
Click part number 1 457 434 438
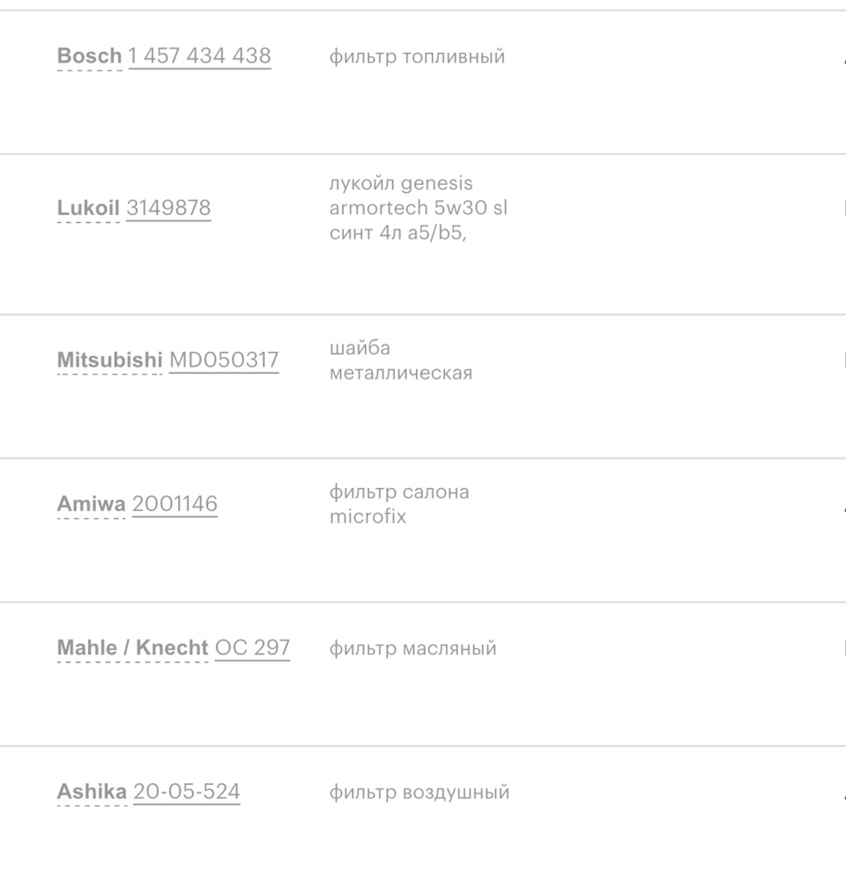click(199, 56)
